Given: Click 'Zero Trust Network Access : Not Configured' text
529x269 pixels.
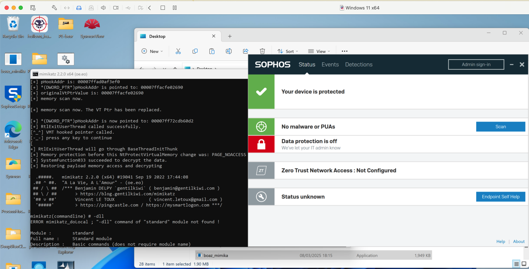Looking at the screenshot, I should (x=339, y=170).
